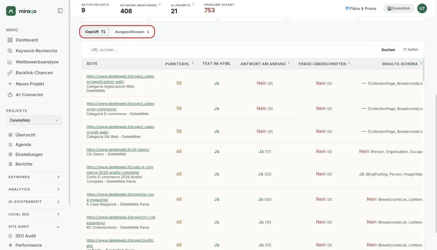Collapse the Site Audit section
This screenshot has width=437, height=250.
pyautogui.click(x=34, y=227)
